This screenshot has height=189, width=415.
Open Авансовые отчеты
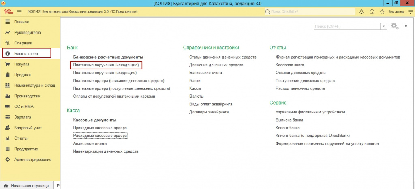[90, 144]
